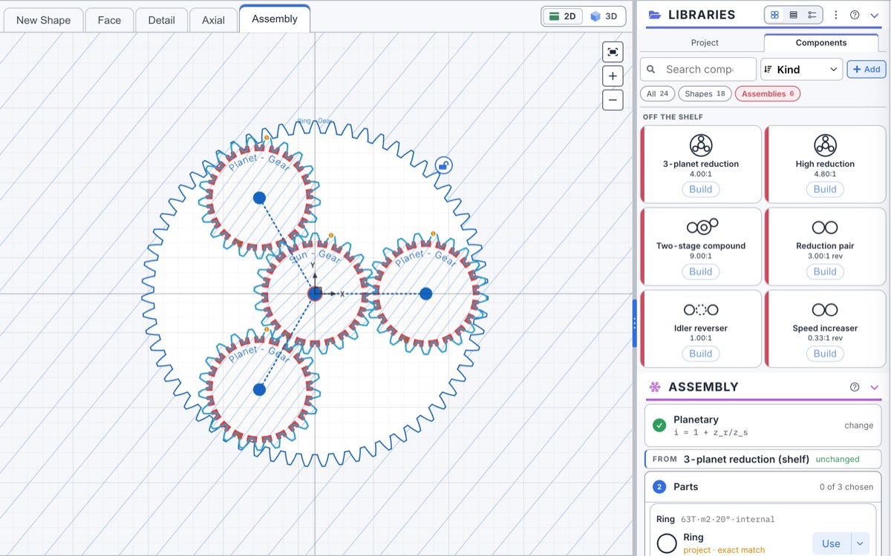This screenshot has width=891, height=556.
Task: Open the Face tab
Action: click(x=109, y=20)
